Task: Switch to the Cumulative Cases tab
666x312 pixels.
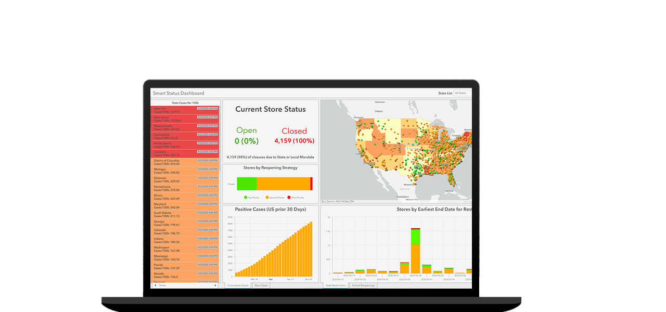Action: click(238, 285)
